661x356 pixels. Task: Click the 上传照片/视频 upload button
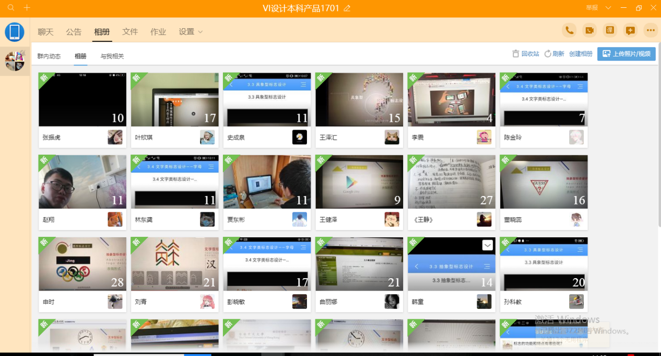[627, 54]
